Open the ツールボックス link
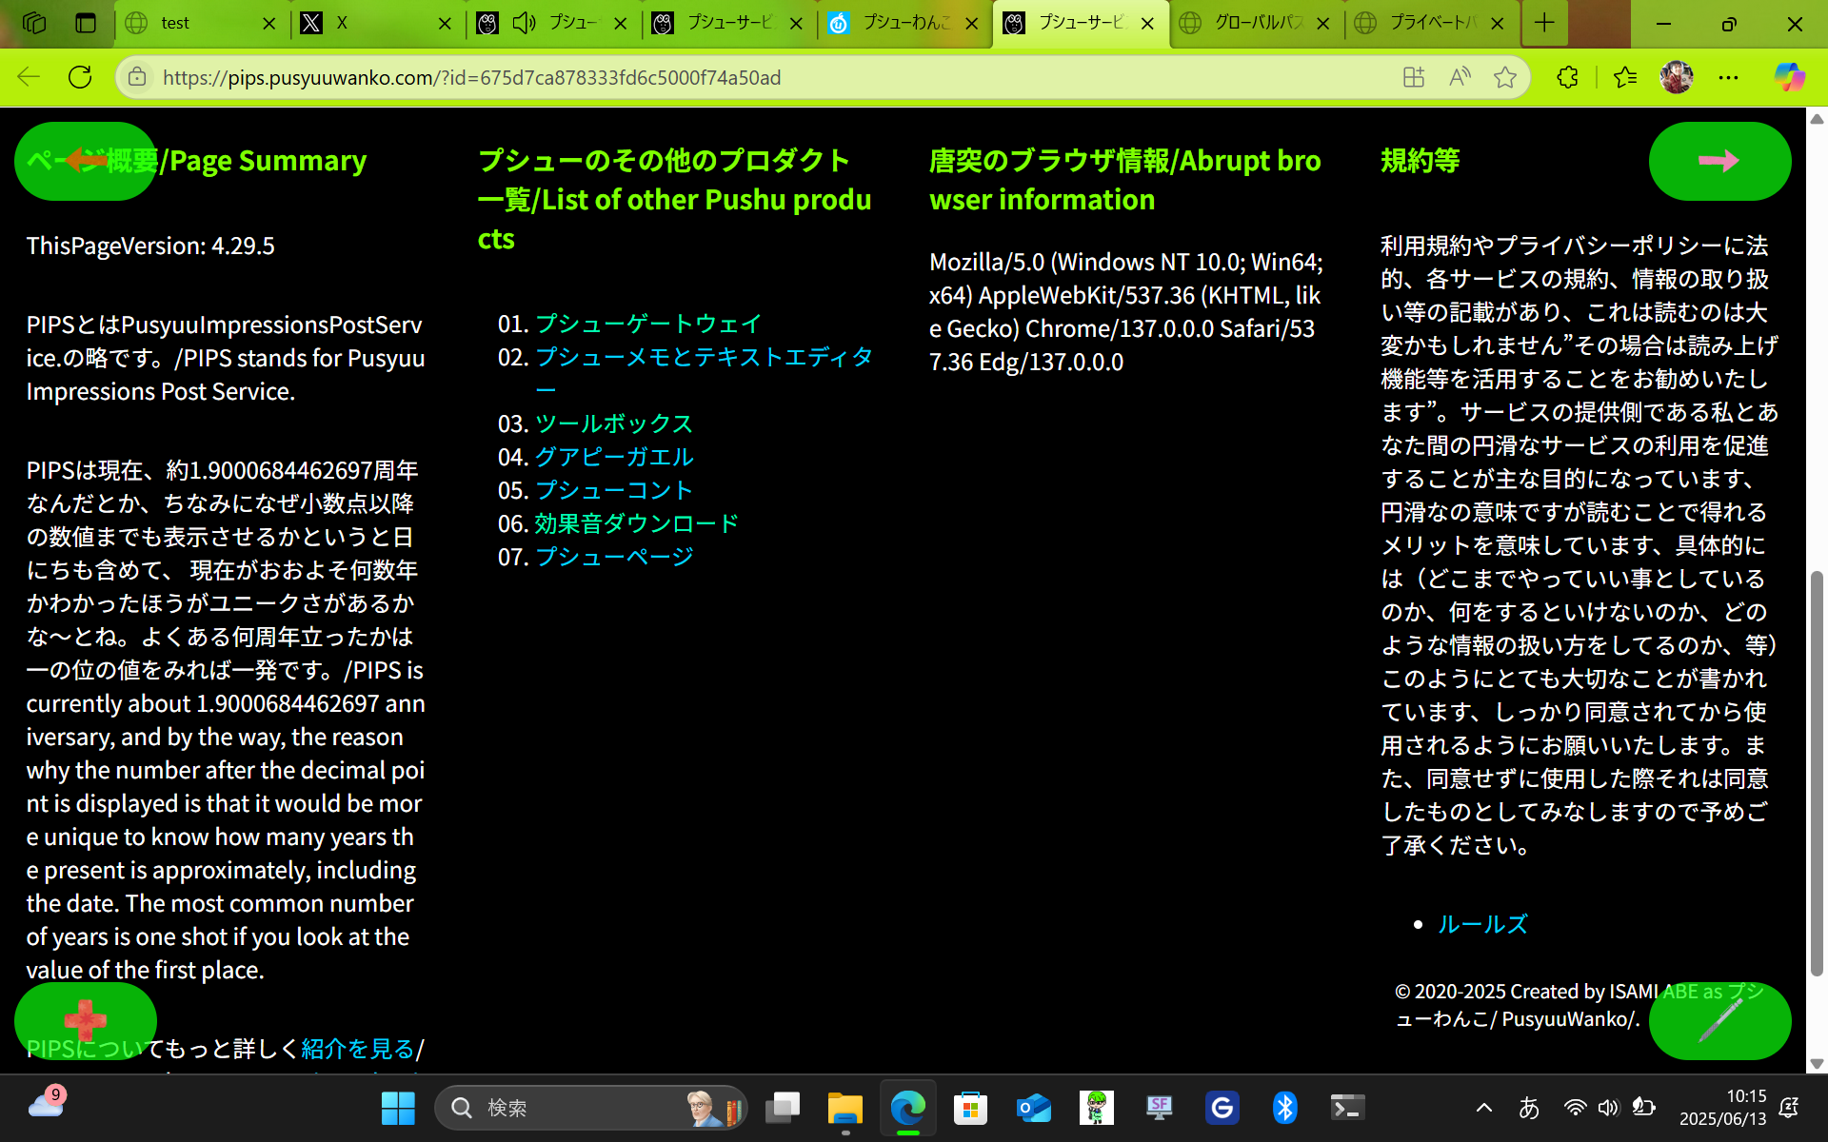The width and height of the screenshot is (1828, 1142). click(614, 423)
